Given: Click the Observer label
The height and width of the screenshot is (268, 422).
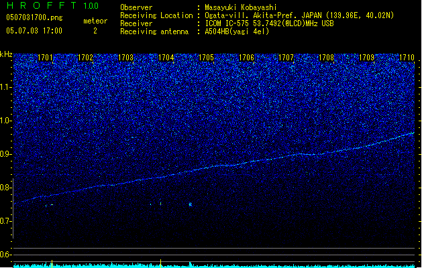Looking at the screenshot, I should (136, 7).
